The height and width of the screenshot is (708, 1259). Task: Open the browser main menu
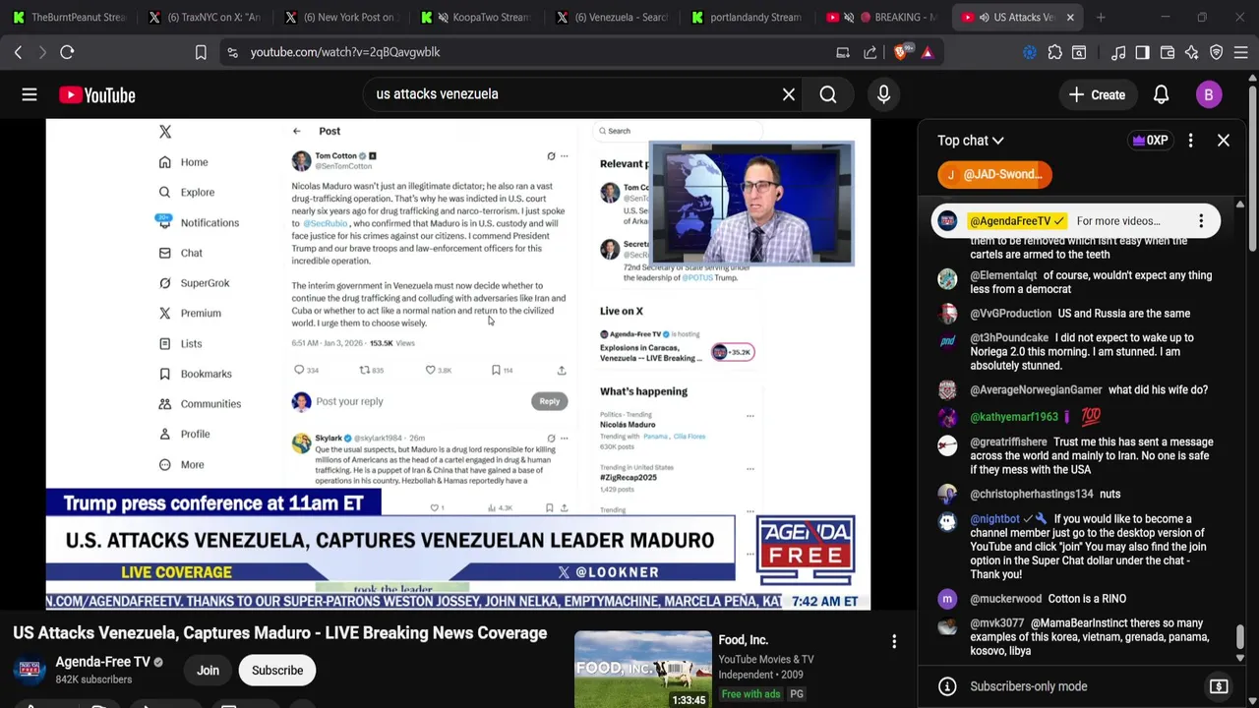(1240, 52)
